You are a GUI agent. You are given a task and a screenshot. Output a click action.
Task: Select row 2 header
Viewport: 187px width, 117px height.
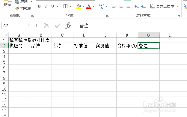[4, 46]
